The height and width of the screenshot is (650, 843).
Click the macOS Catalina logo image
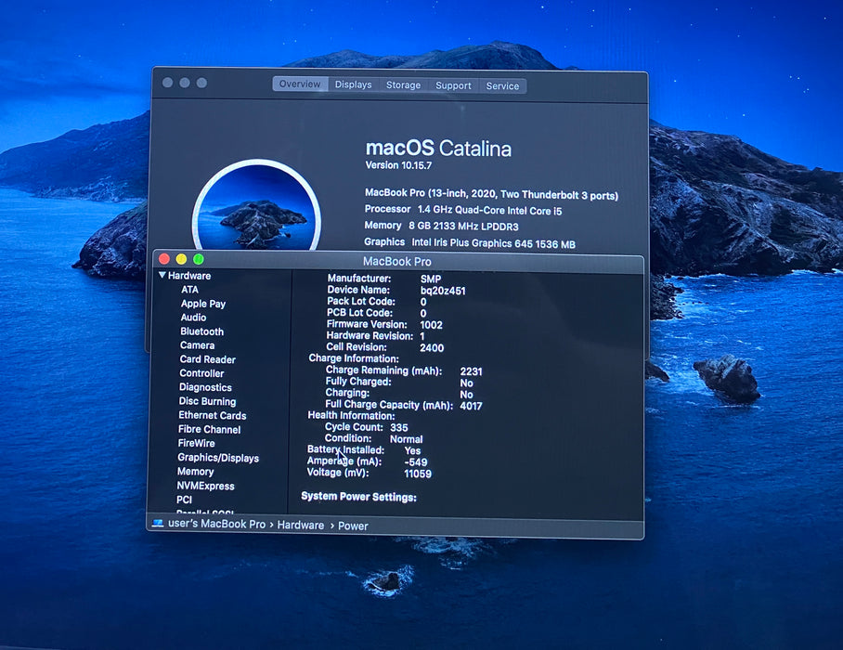(257, 205)
